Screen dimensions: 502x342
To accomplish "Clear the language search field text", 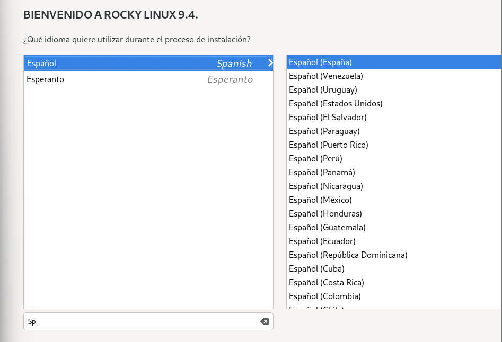I will click(265, 321).
